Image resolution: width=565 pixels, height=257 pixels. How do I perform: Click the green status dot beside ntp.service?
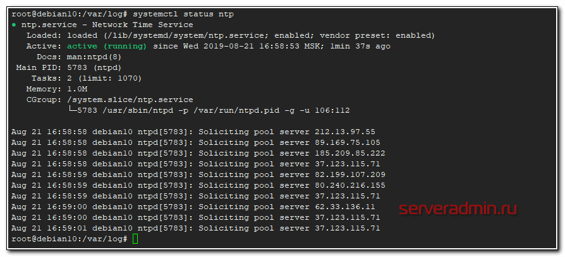point(14,25)
